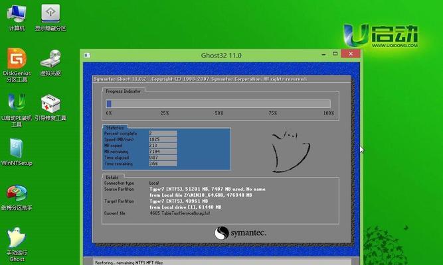This screenshot has width=443, height=265.
Task: Open the 虚拟光驱 desktop icon
Action: 50,62
